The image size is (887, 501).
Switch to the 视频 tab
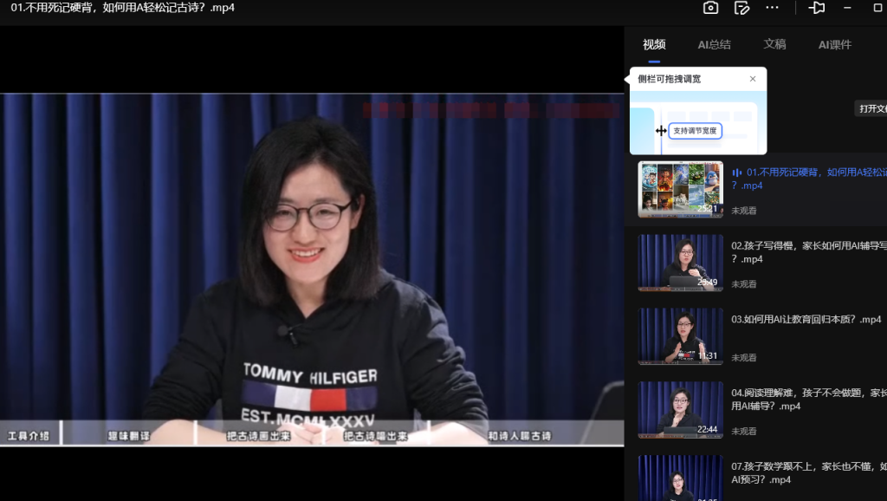click(x=654, y=45)
